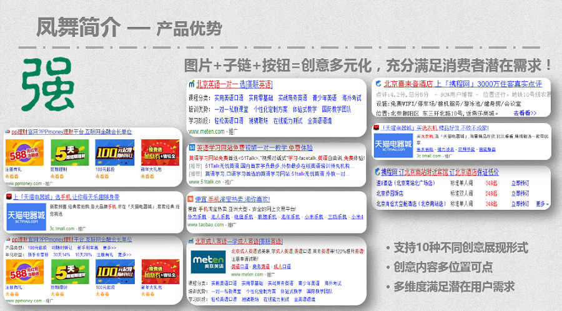Select 一对一私教课堂 in the 北京英语一对一 ad
This screenshot has height=311, width=562.
point(231,109)
